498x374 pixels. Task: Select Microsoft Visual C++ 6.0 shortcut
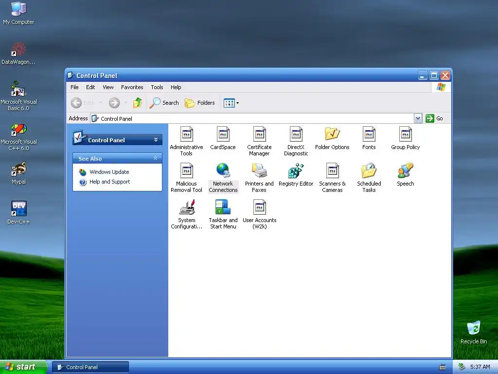pyautogui.click(x=18, y=137)
